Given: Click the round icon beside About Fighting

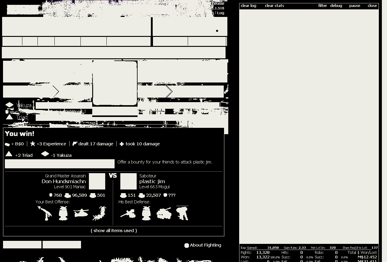Looking at the screenshot, I should click(187, 245).
